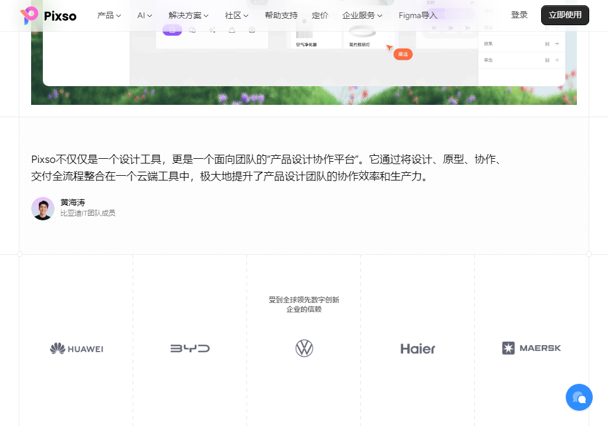
Task: Open the 社区 dropdown
Action: (x=237, y=15)
